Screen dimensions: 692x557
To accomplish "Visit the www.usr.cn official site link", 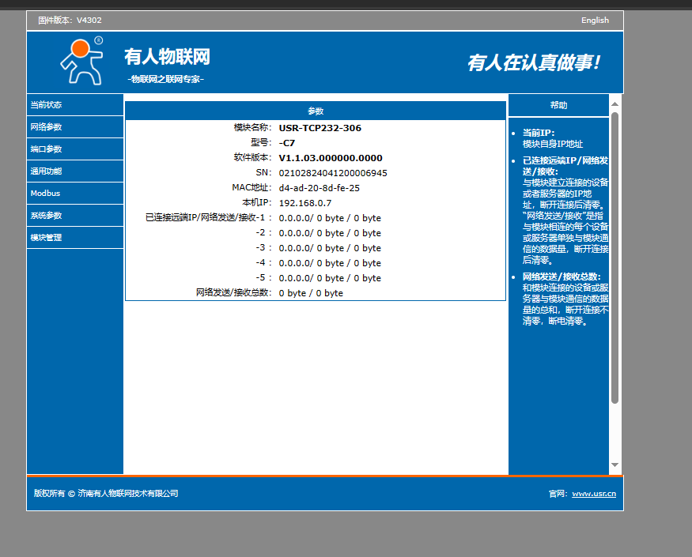I will pos(594,494).
